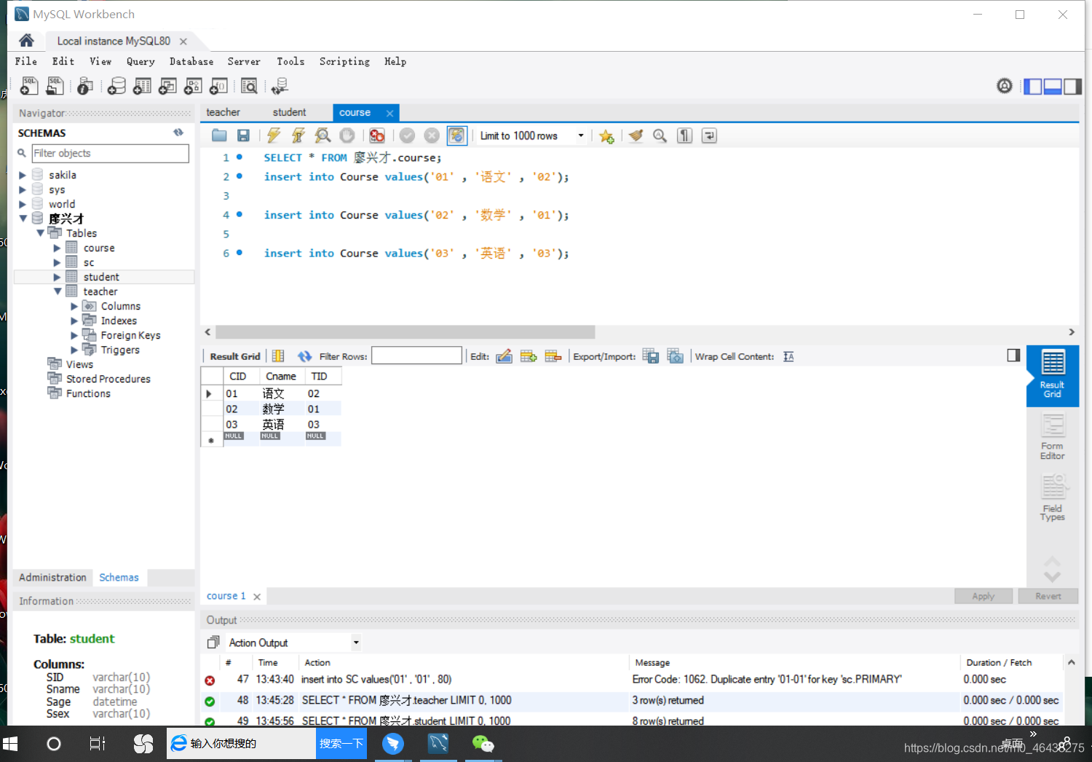The width and height of the screenshot is (1092, 762).
Task: Collapse the teacher table node
Action: tap(58, 291)
